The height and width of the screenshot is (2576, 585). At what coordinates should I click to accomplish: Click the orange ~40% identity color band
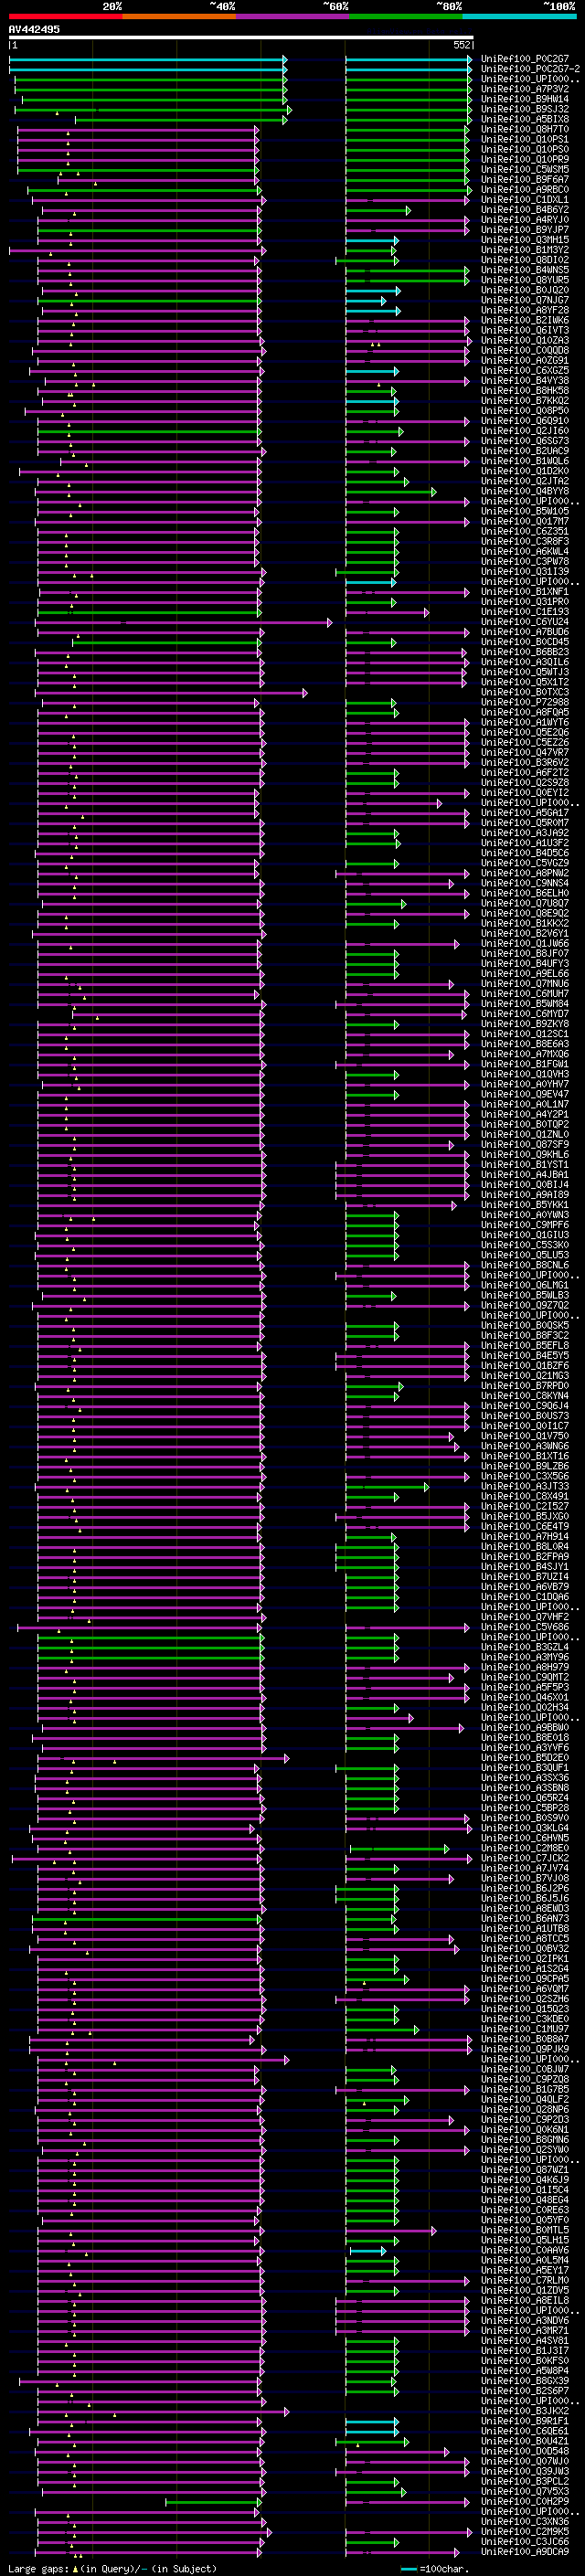click(x=179, y=16)
